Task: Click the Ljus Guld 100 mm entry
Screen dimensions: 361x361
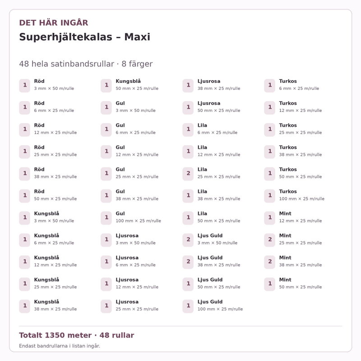Action: tap(213, 306)
